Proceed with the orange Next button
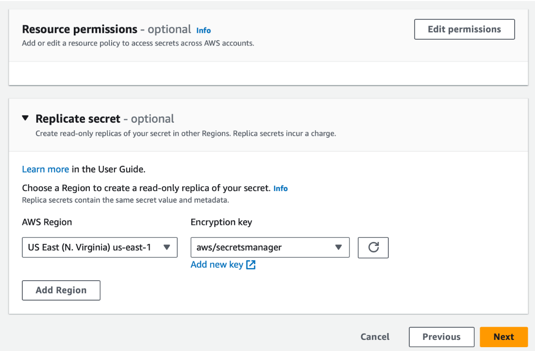 pyautogui.click(x=503, y=337)
